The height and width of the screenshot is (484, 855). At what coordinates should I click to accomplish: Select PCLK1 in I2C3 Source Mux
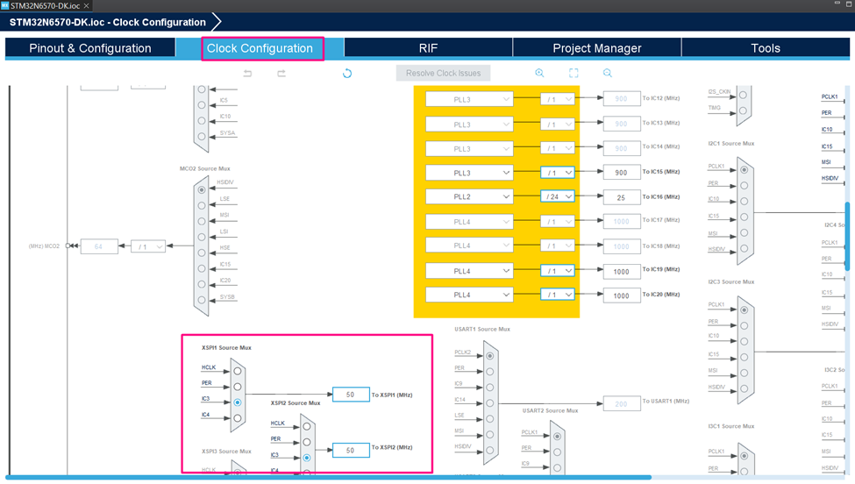[x=744, y=310]
